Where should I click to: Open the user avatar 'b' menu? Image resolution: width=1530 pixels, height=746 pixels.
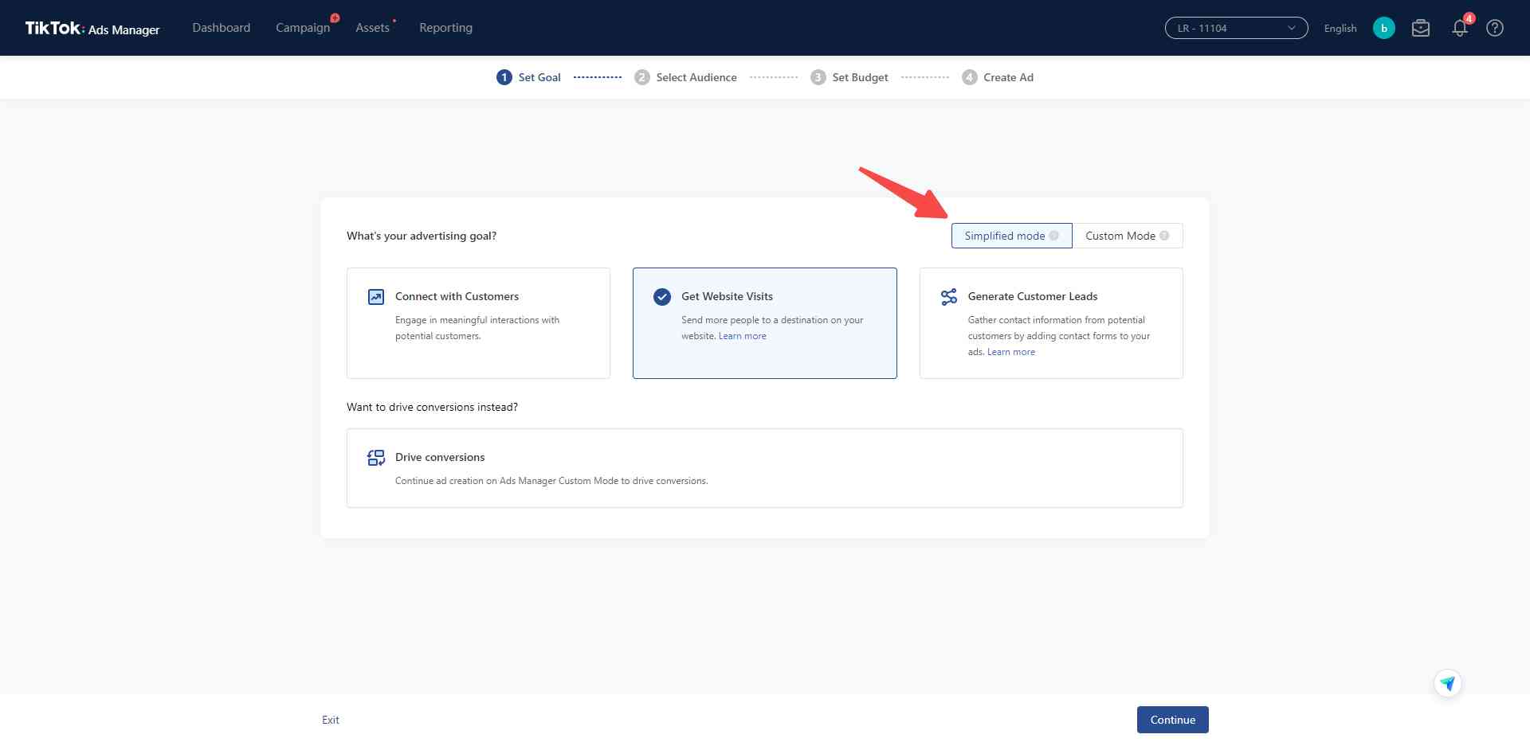click(x=1383, y=28)
